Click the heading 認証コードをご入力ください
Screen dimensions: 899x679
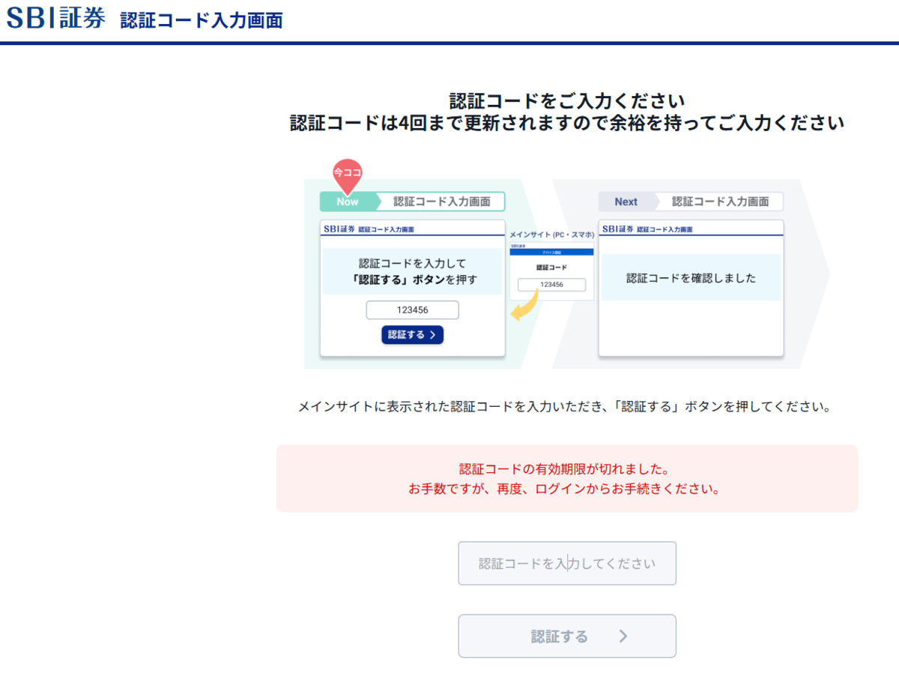[567, 100]
